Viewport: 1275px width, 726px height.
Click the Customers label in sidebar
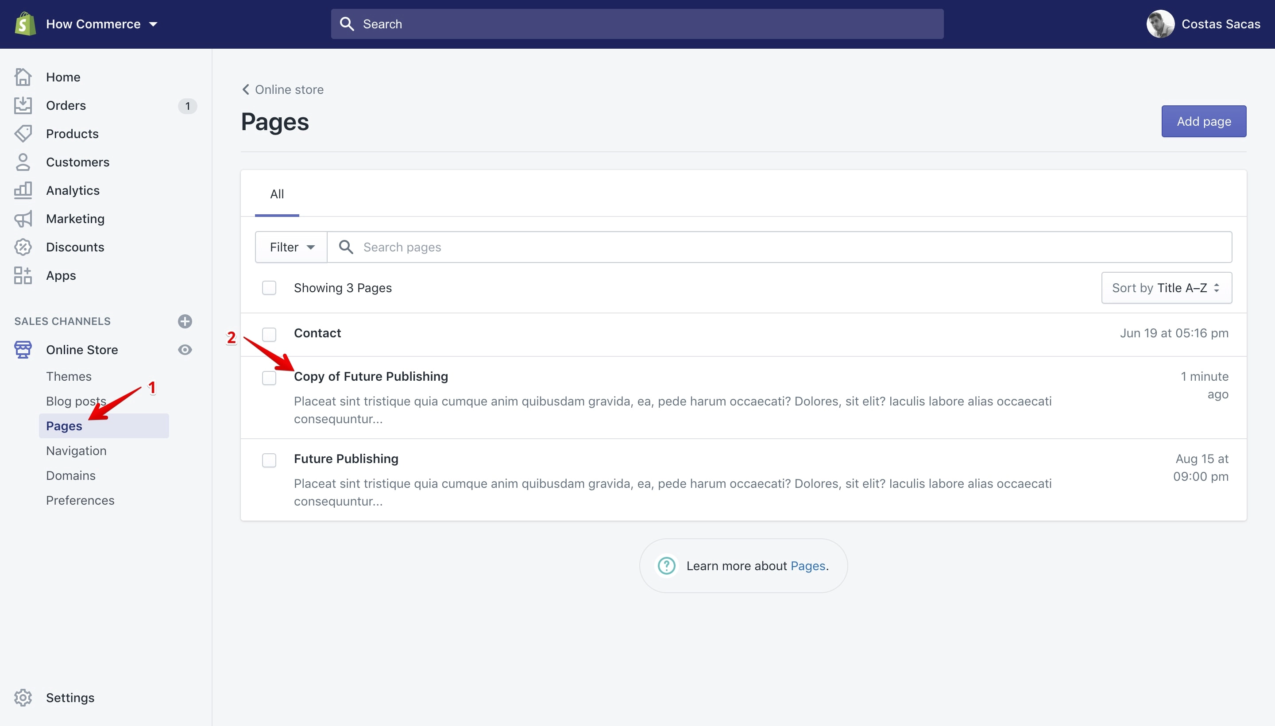78,162
